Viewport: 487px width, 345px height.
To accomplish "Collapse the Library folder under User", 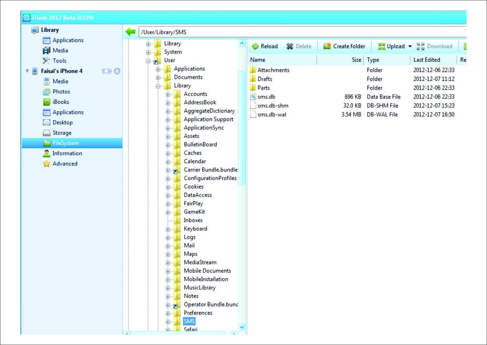I will coord(158,86).
